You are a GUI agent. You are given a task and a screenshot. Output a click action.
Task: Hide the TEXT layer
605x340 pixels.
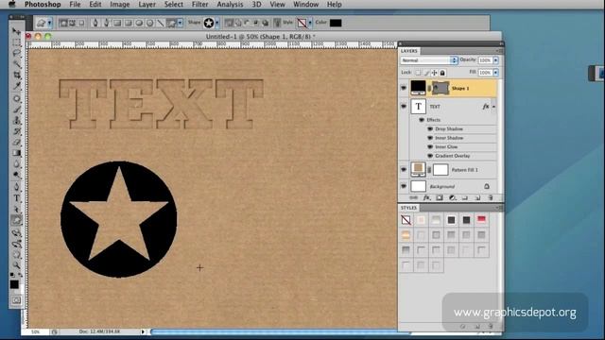(404, 106)
